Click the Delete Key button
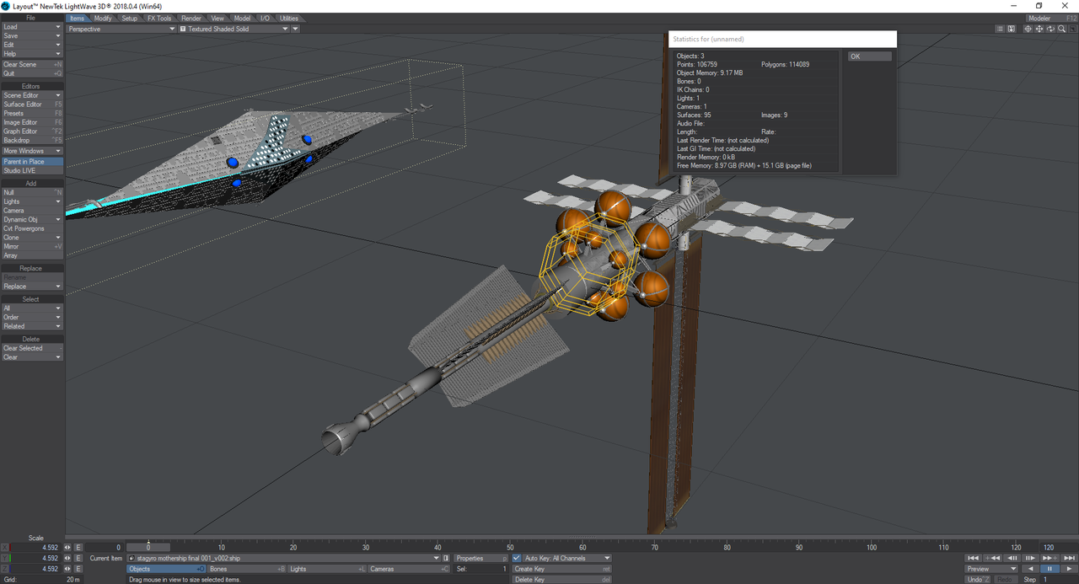 click(x=561, y=580)
